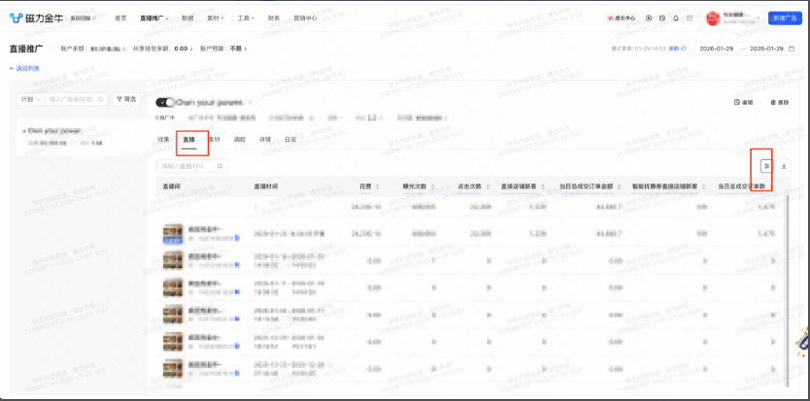
Task: Click the search magnifier in ad name box
Action: pos(101,99)
